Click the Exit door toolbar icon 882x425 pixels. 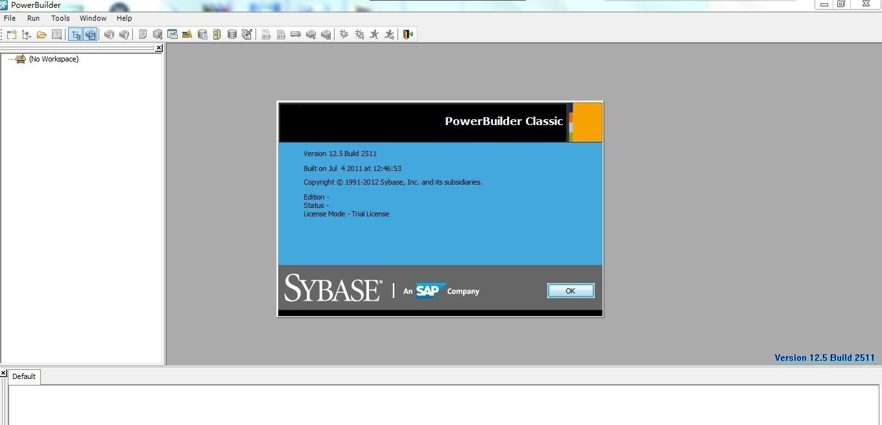tap(408, 34)
